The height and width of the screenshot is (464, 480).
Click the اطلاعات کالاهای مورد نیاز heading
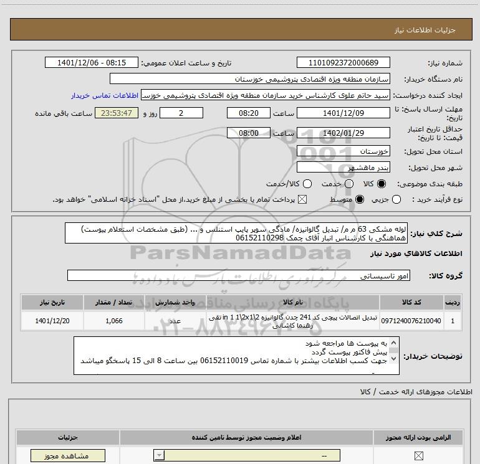pos(416,253)
